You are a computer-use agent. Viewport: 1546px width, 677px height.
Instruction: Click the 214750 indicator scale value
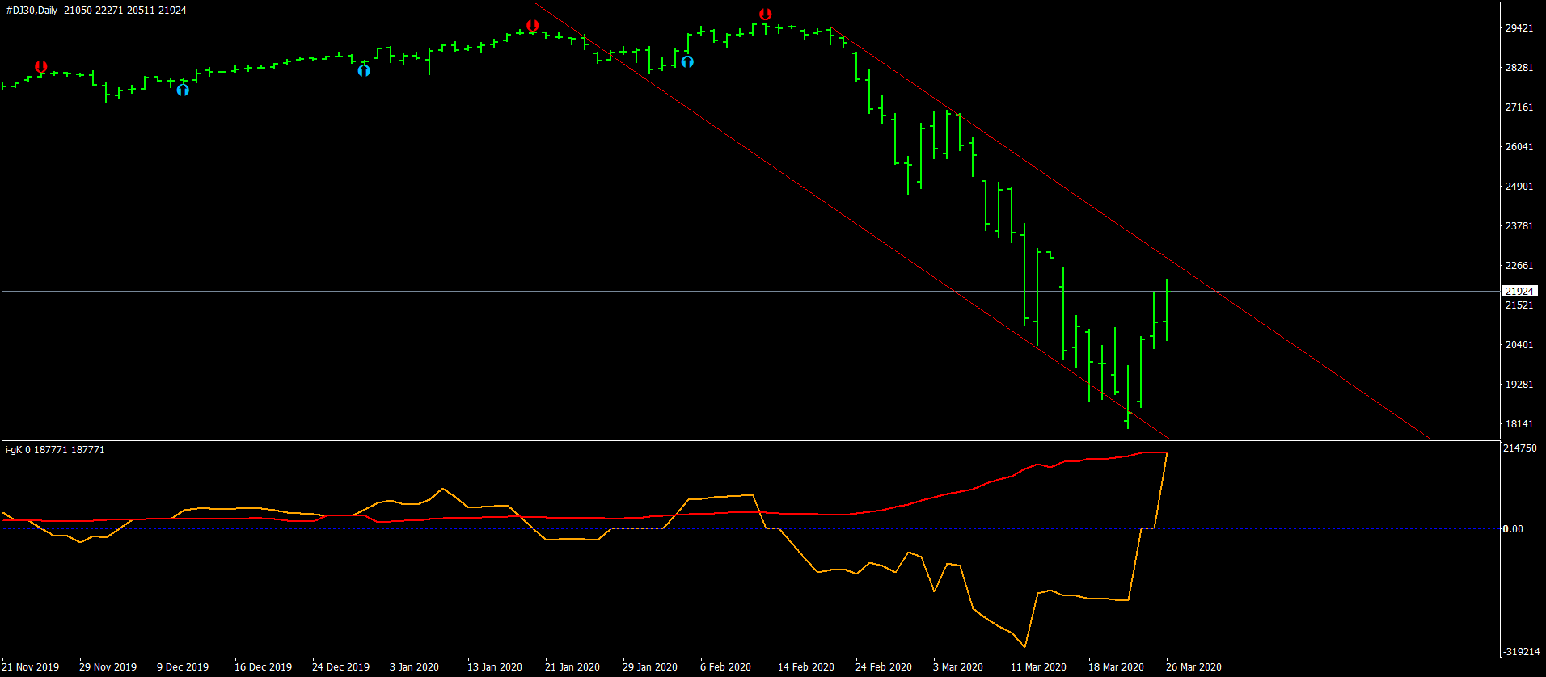(x=1520, y=448)
